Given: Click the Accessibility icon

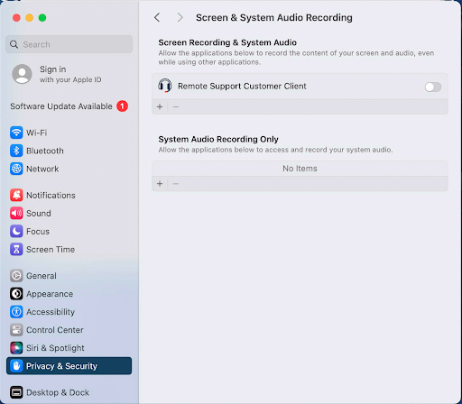Looking at the screenshot, I should pyautogui.click(x=16, y=312).
